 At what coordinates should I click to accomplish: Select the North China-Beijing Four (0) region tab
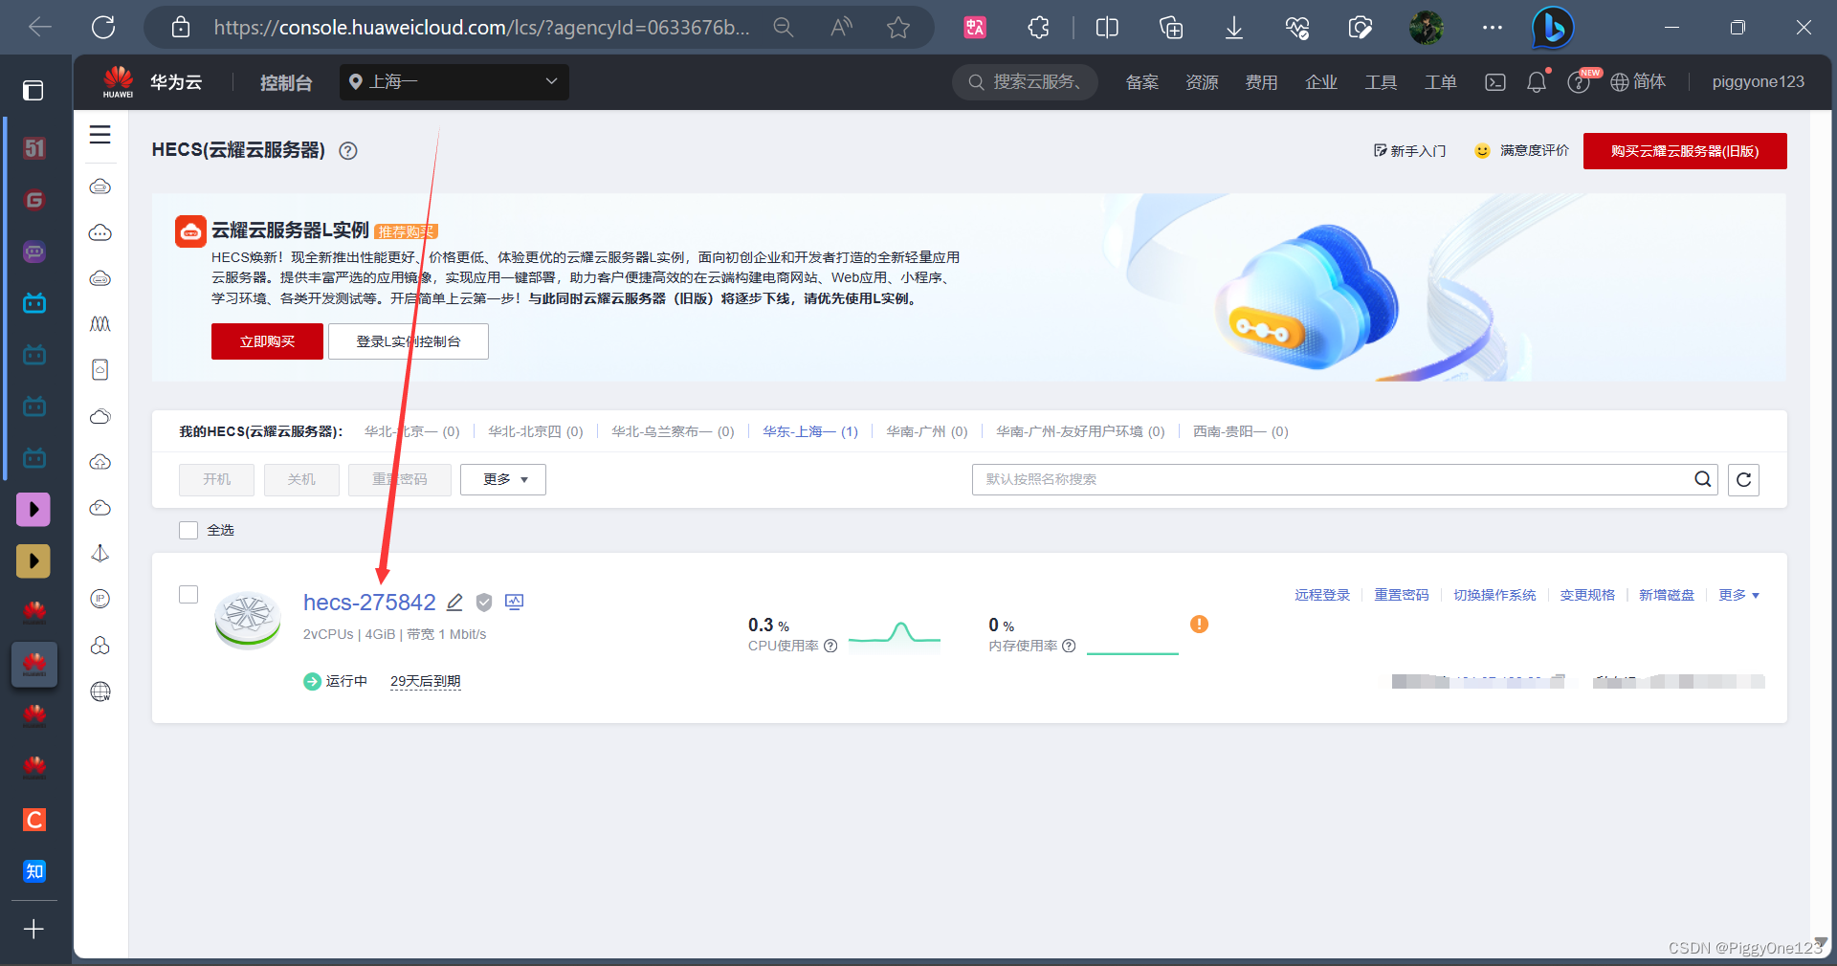[536, 432]
